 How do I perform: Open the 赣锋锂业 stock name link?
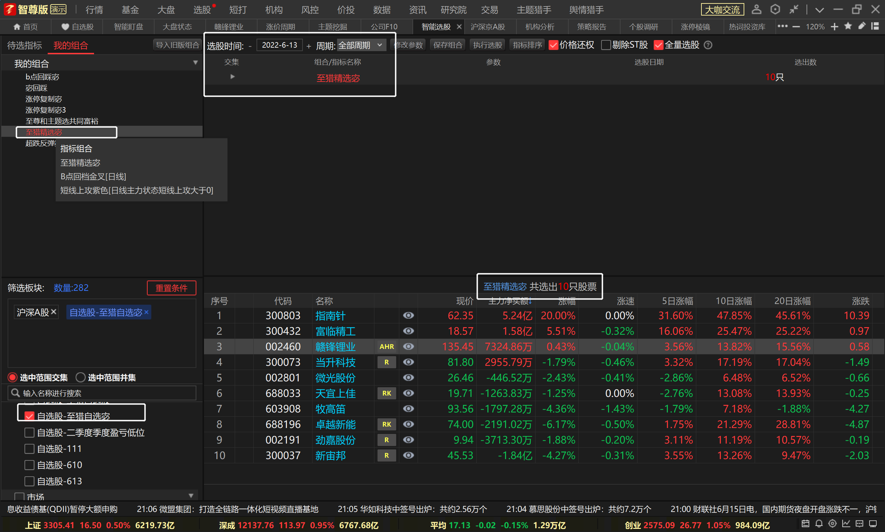point(335,346)
